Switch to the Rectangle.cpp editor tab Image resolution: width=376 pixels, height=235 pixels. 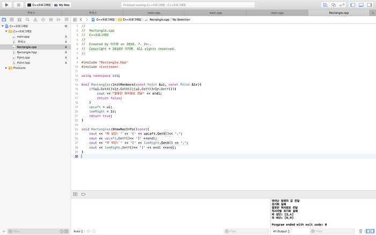pyautogui.click(x=338, y=13)
